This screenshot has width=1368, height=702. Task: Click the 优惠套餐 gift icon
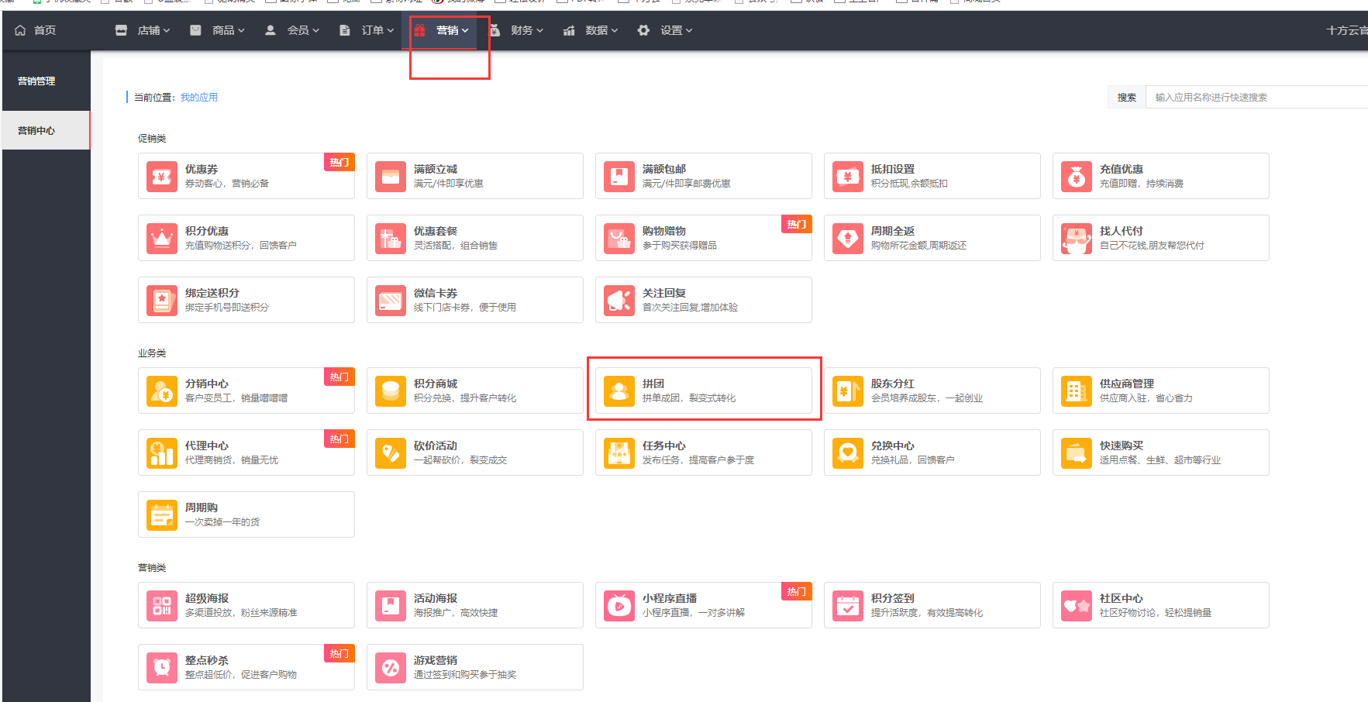(x=391, y=239)
